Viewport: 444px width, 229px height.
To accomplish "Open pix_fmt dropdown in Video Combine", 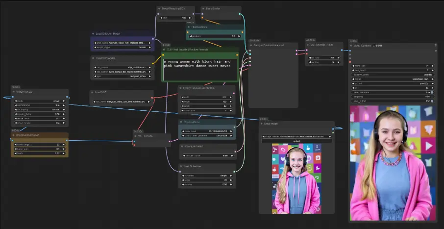I will pos(393,84).
